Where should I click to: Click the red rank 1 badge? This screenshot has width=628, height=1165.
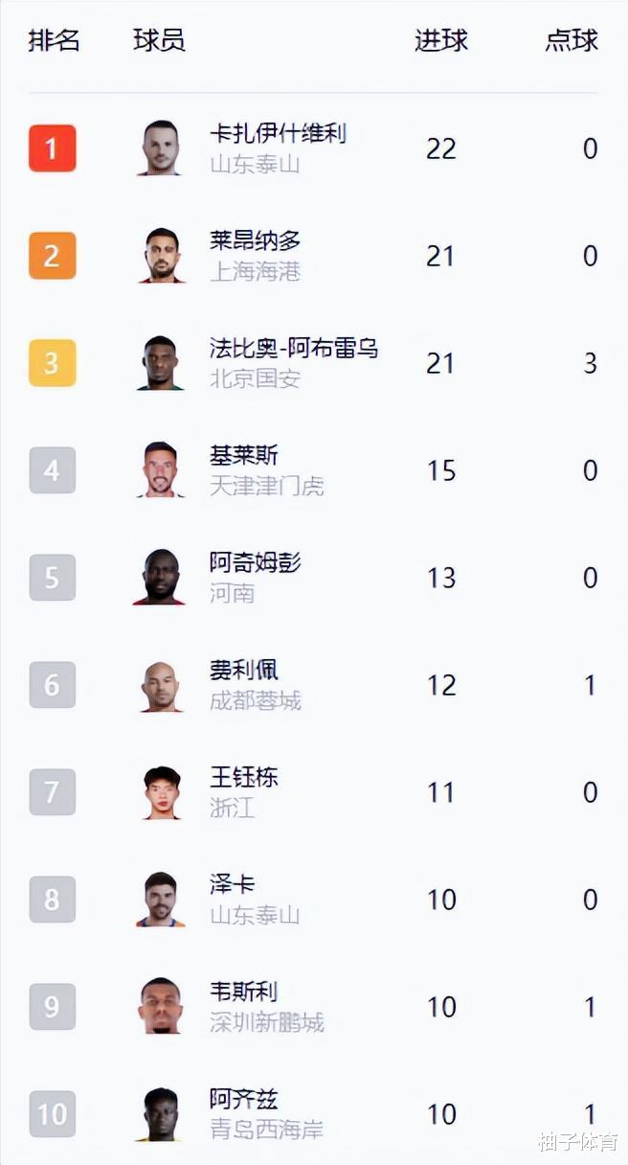(52, 148)
